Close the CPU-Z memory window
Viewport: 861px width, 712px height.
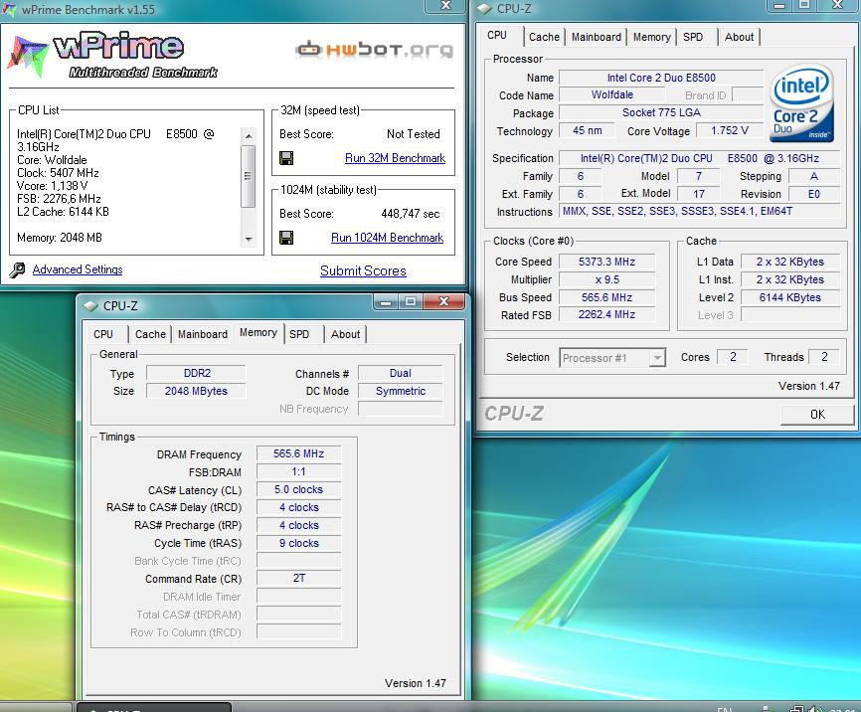click(x=443, y=301)
